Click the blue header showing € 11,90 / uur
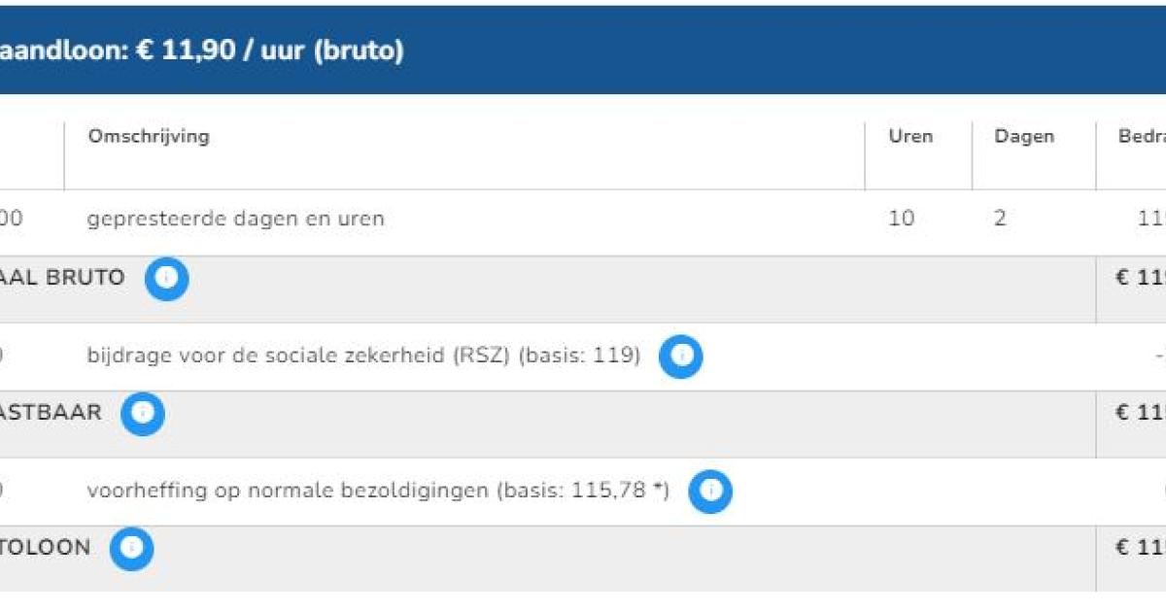The width and height of the screenshot is (1166, 612). [x=583, y=50]
